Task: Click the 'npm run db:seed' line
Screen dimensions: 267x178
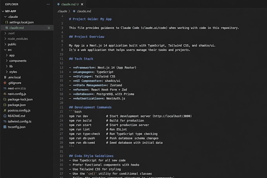Action: (x=116, y=143)
